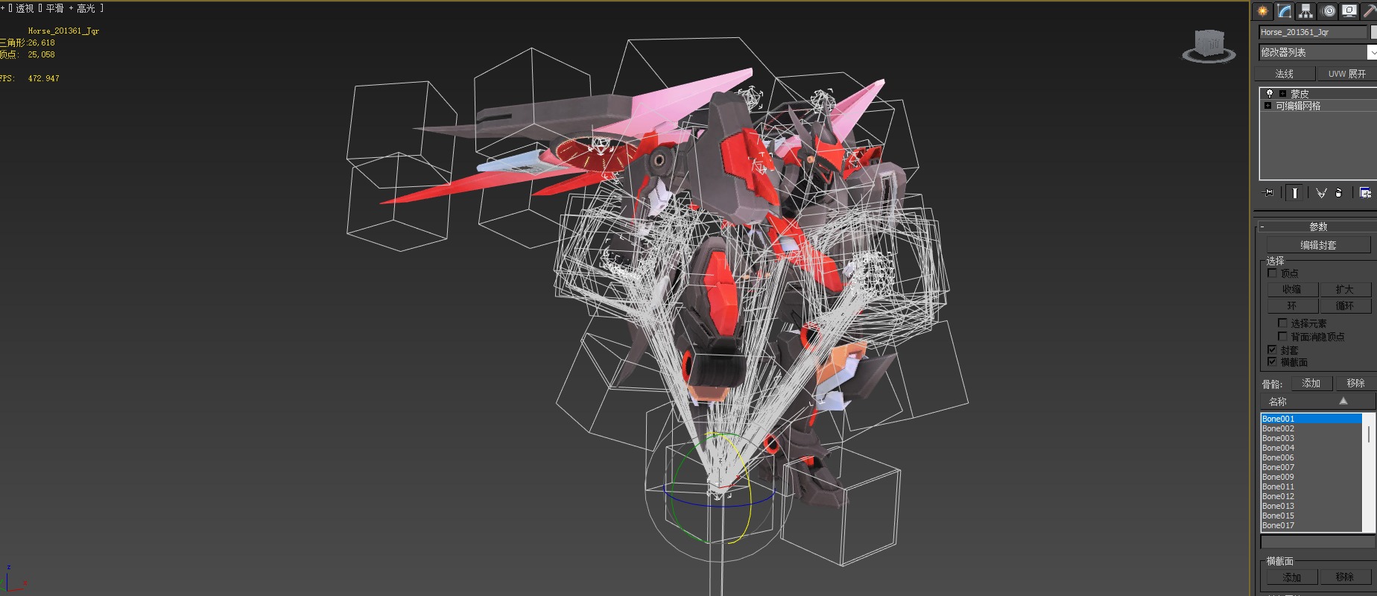Open the viewport [+] menu label
Screen dimensions: 1377x596
pos(3,8)
